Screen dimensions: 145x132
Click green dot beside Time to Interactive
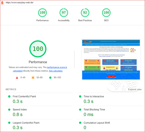(80, 97)
